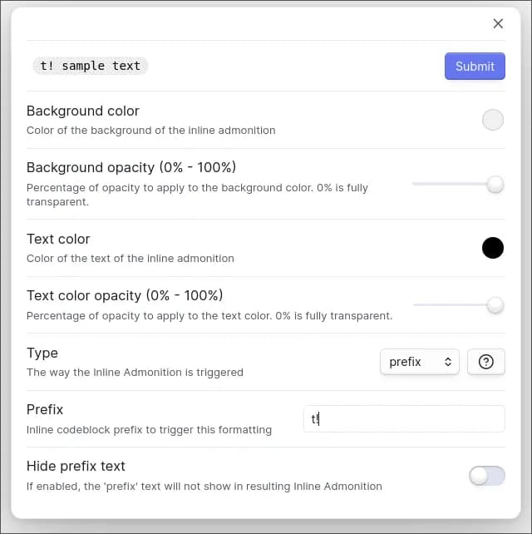Adjust the Text color opacity slider
This screenshot has width=532, height=534.
click(459, 305)
